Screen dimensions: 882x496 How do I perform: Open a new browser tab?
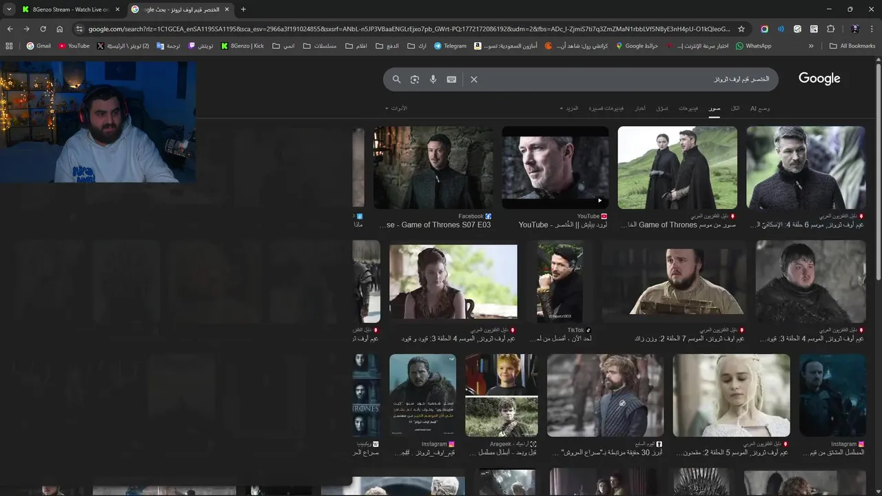243,9
